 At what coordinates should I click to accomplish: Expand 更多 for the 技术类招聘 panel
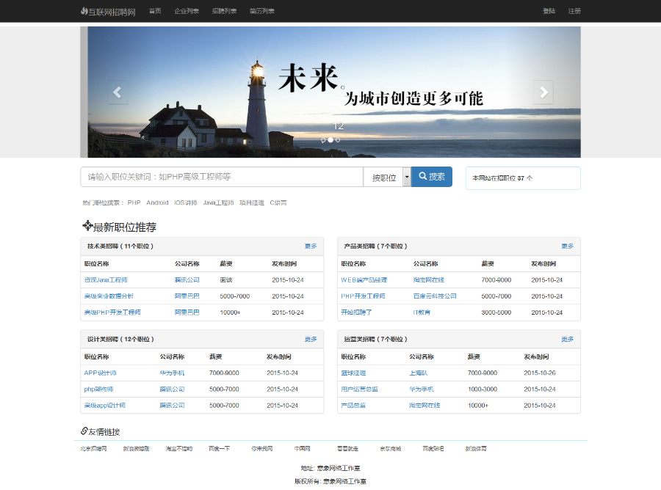311,246
